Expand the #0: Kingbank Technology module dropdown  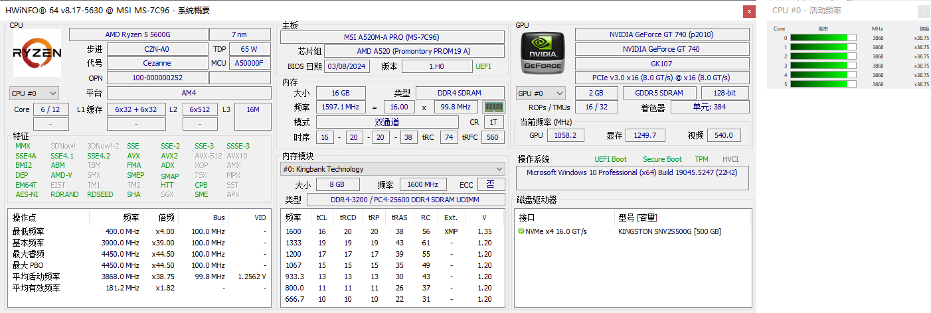point(392,169)
